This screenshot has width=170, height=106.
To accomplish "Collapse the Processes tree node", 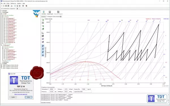I will pos(1,12).
